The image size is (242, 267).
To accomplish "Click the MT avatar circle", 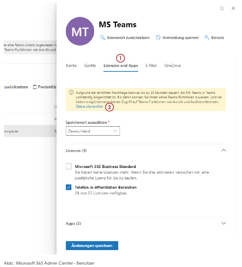I will click(x=80, y=31).
